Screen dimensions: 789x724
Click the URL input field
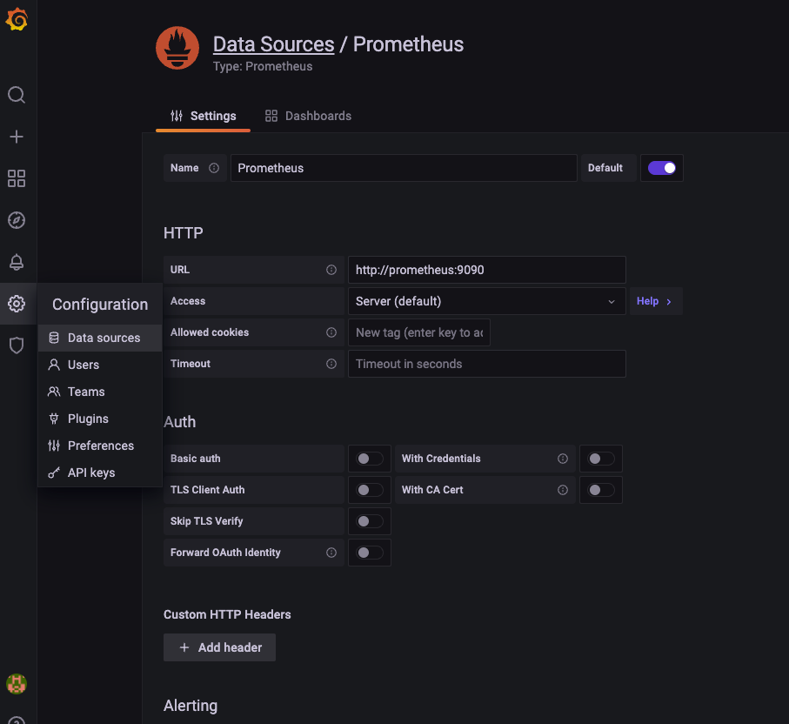click(486, 270)
